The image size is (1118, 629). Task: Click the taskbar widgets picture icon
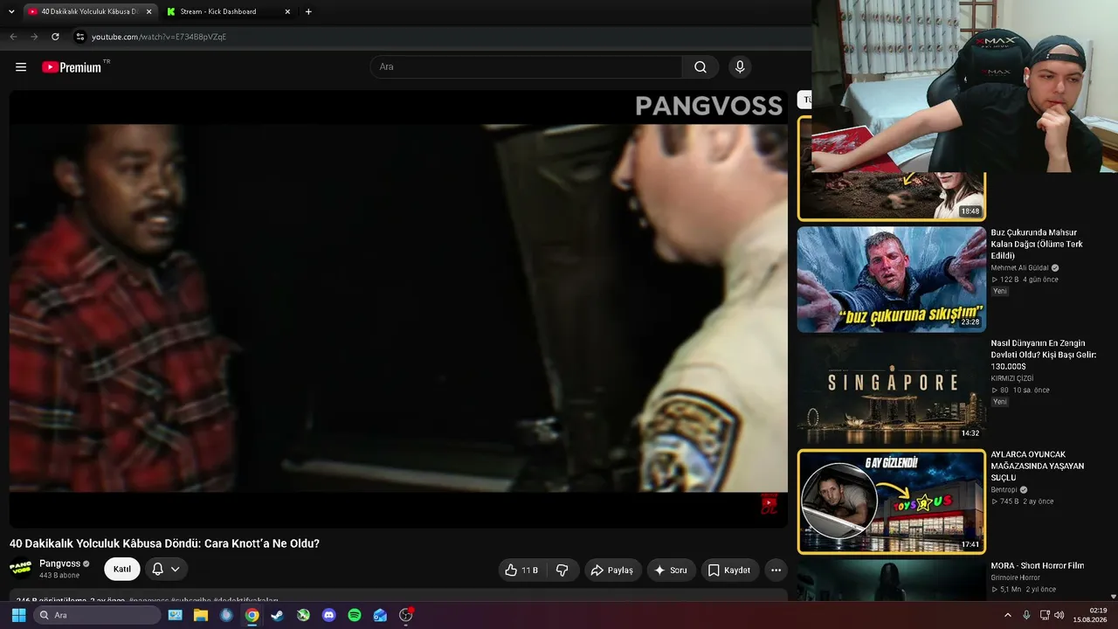pyautogui.click(x=175, y=615)
